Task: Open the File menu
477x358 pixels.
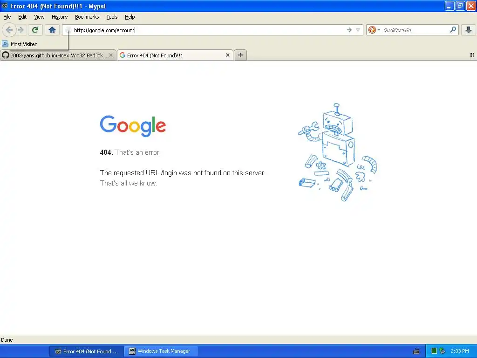Action: click(x=7, y=17)
